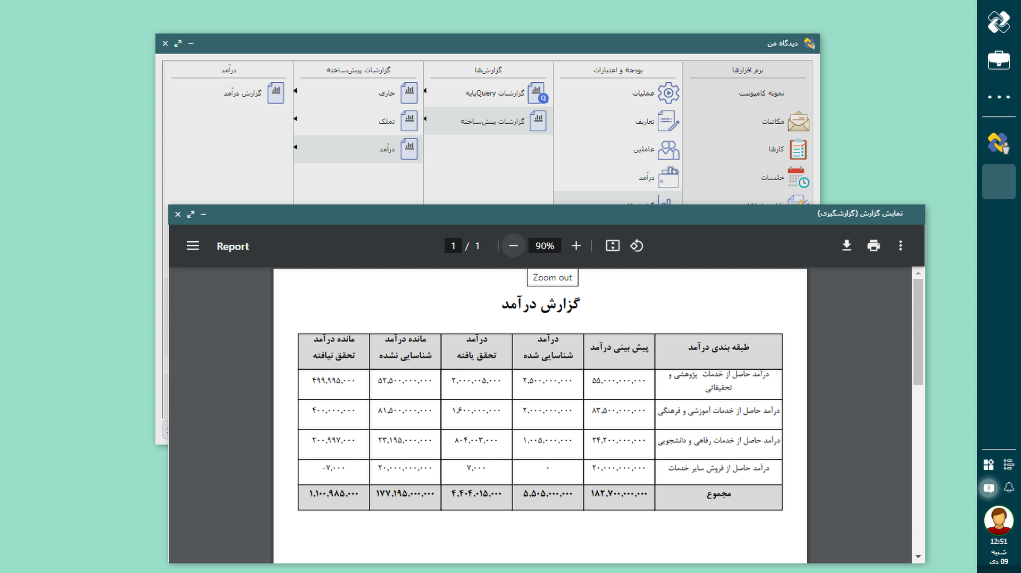Screen dimensions: 1021x573
Task: Download the report PDF
Action: [847, 245]
